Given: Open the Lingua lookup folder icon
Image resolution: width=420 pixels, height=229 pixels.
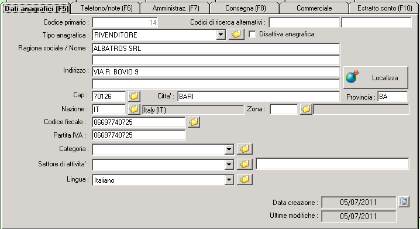Looking at the screenshot, I should click(x=245, y=180).
